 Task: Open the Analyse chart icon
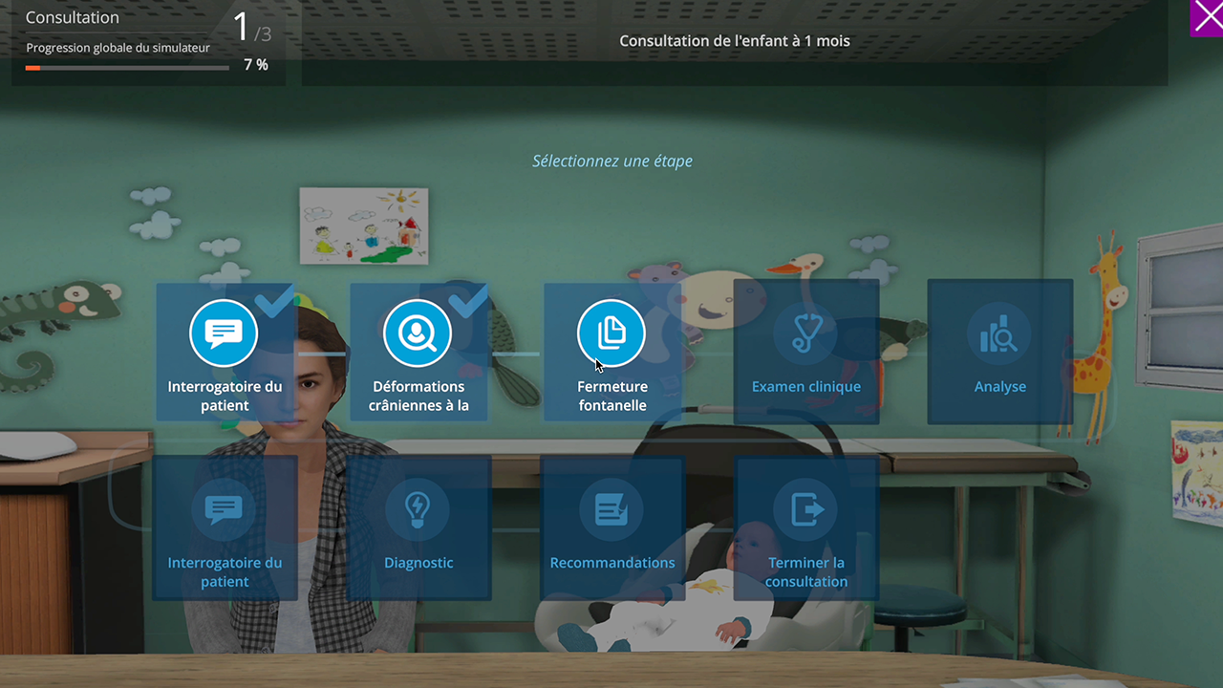click(1000, 333)
